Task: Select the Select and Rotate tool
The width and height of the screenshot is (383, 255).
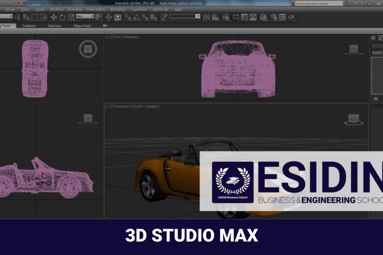Action: (63, 17)
